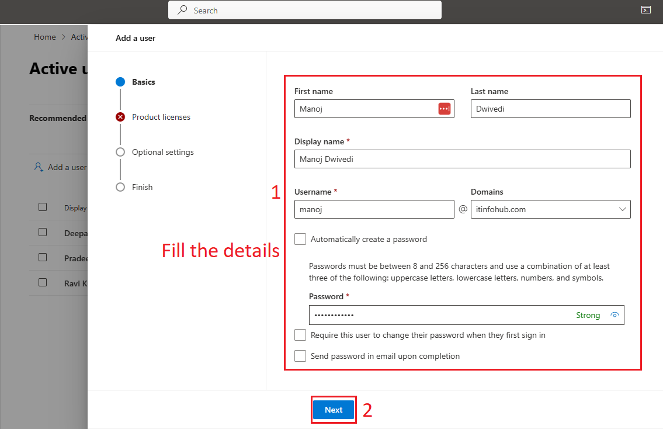Open the Home breadcrumb link
The width and height of the screenshot is (663, 429).
tap(45, 37)
